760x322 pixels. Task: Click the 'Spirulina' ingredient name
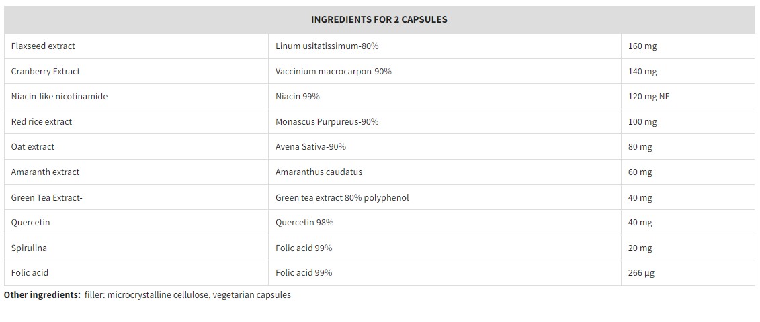(x=29, y=248)
